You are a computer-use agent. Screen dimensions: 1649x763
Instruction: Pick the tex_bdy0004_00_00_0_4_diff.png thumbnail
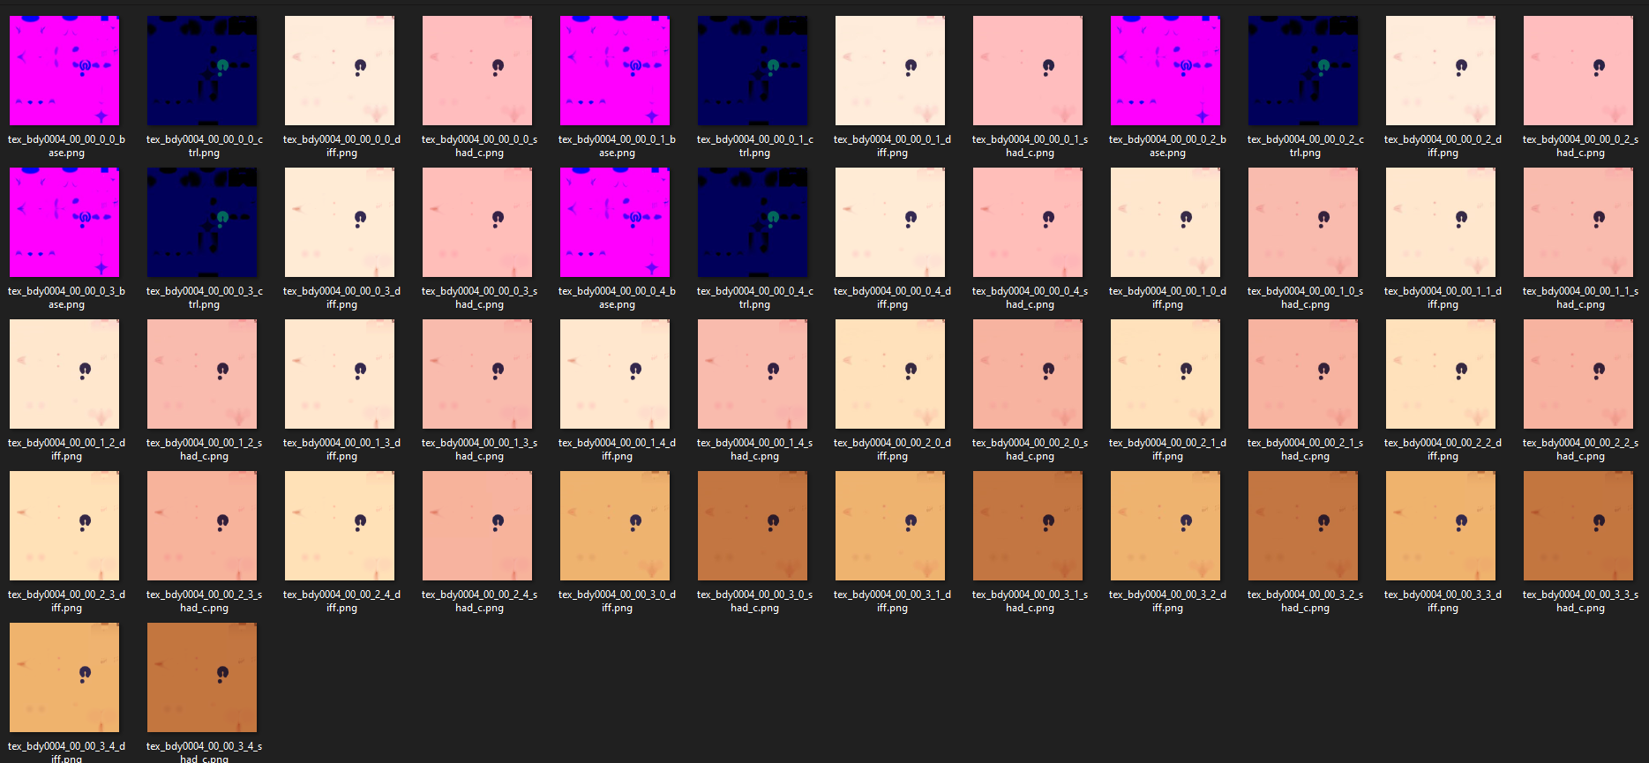(890, 222)
